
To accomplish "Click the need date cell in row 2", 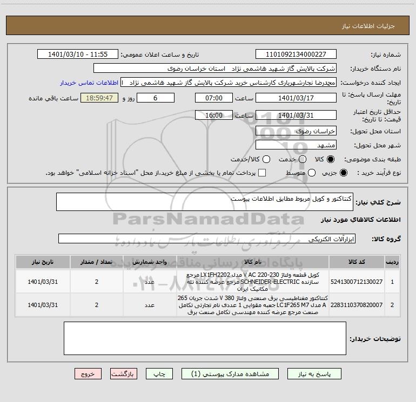I will tap(43, 305).
